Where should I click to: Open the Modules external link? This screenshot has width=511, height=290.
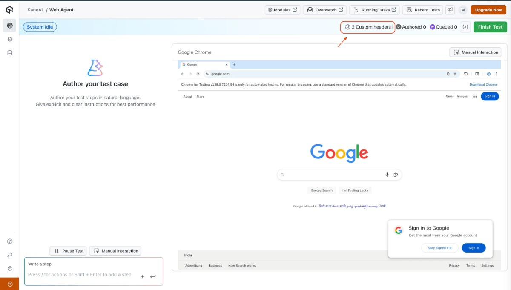click(282, 10)
